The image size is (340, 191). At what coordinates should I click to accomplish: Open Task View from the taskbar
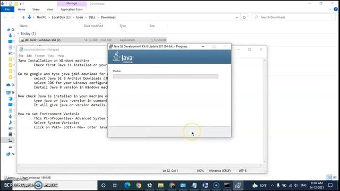tap(115, 185)
